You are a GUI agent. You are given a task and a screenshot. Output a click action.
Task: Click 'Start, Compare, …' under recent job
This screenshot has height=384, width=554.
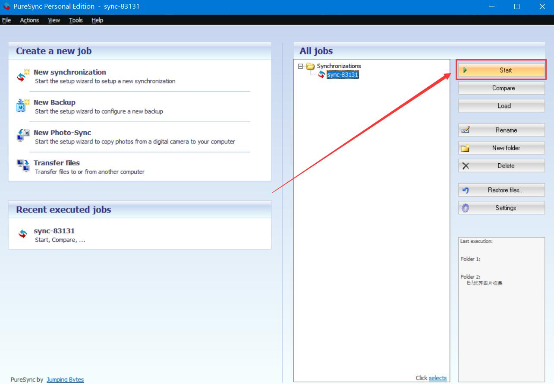(60, 240)
